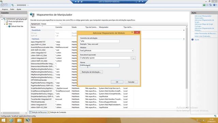Open Ajuda link in Ações pane
This screenshot has width=218, height=123.
click(197, 40)
